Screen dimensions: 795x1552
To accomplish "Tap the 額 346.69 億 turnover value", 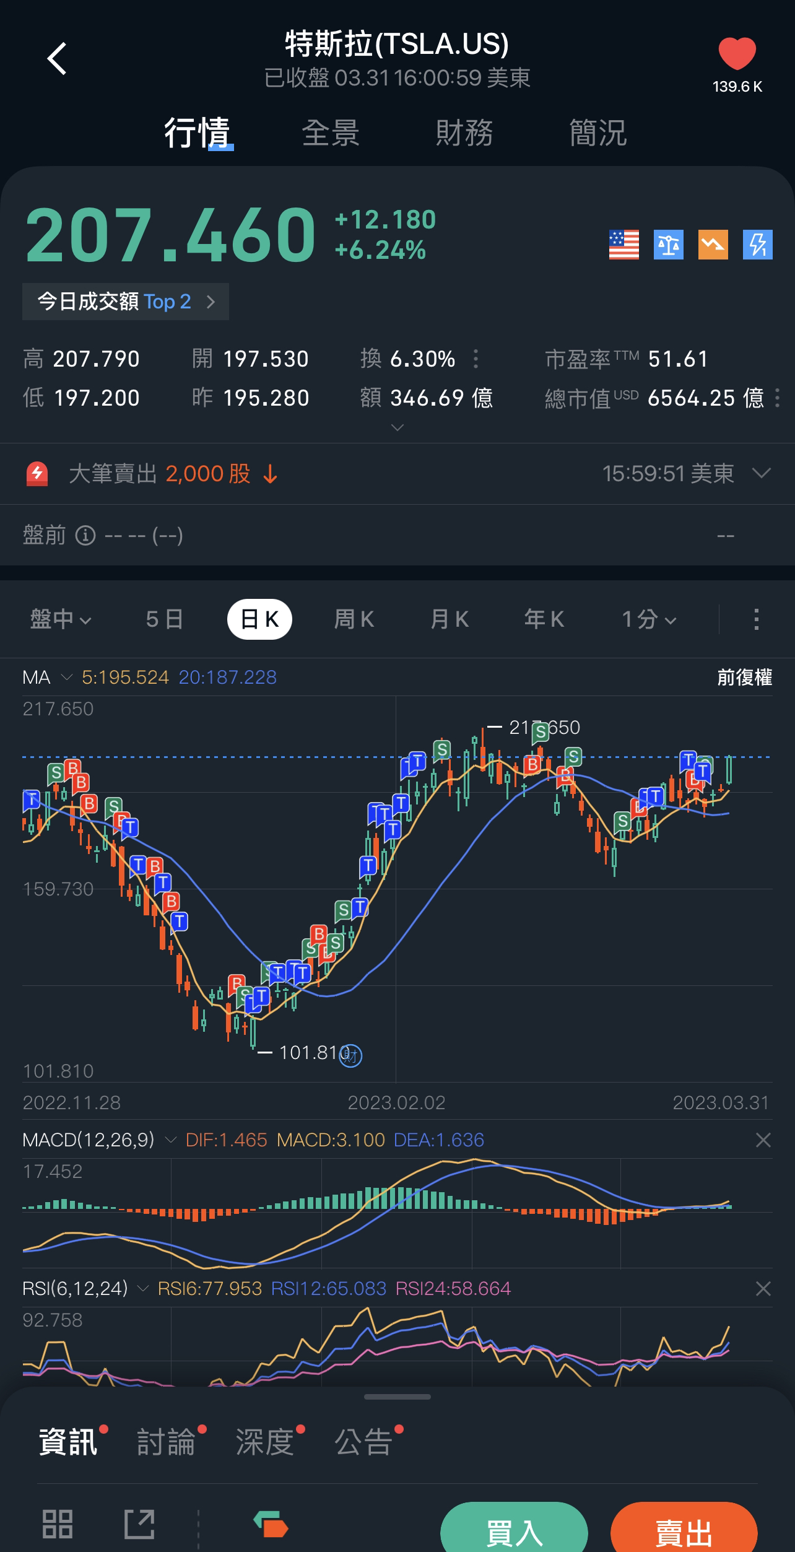I will click(x=441, y=398).
